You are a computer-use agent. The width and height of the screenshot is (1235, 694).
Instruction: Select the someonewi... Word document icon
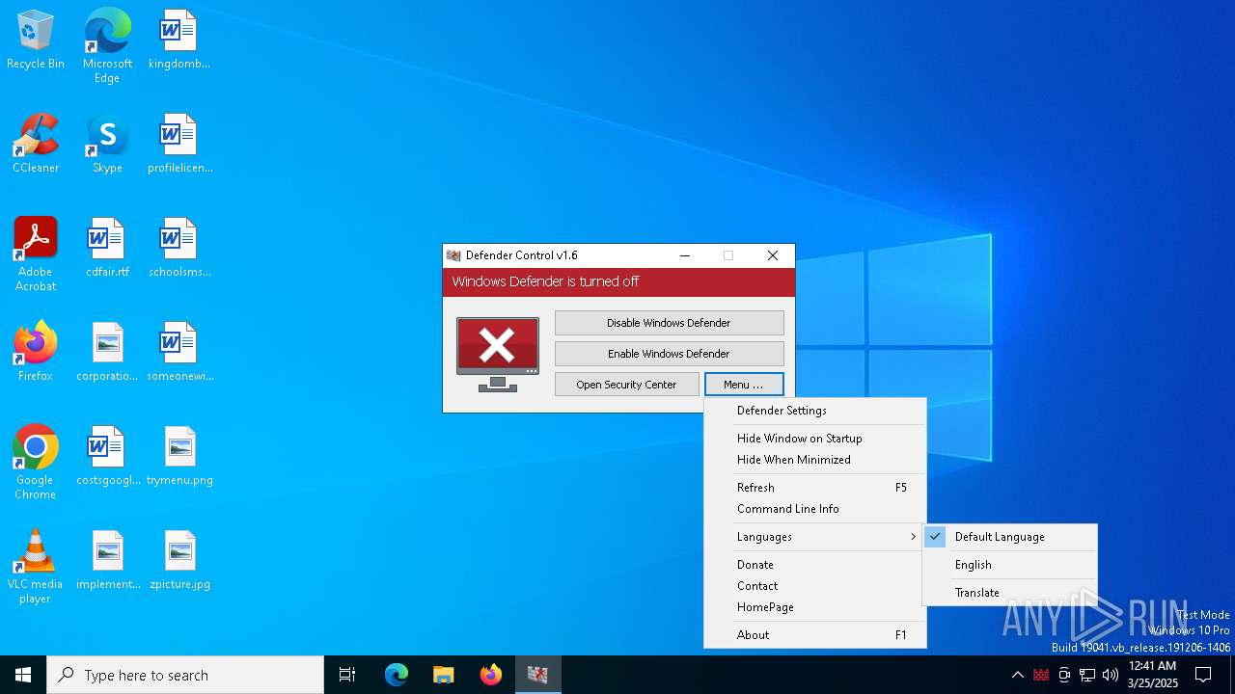pos(178,352)
